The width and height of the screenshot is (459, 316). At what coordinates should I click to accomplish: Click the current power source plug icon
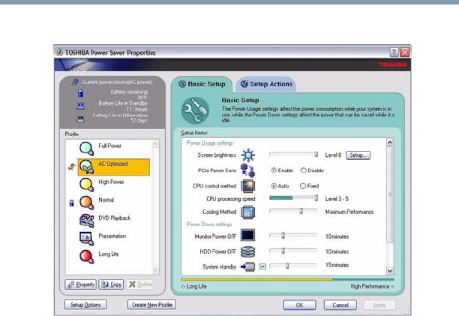coord(75,83)
